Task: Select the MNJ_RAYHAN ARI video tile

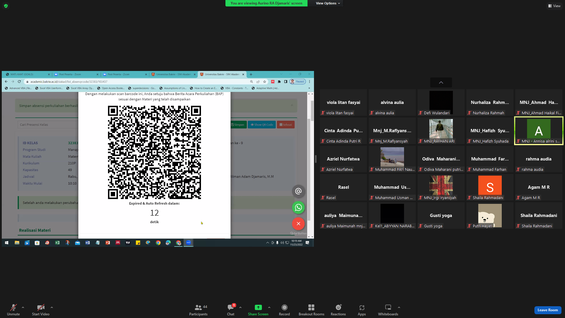Action: coord(441,131)
